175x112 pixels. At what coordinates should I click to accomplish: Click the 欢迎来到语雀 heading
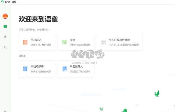[38, 19]
